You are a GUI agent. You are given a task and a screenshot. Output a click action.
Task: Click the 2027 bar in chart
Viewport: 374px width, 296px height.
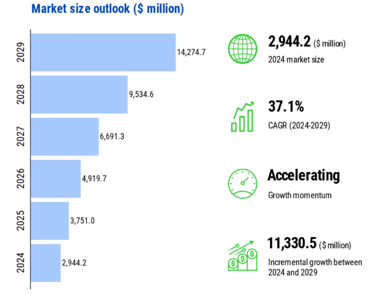65,137
